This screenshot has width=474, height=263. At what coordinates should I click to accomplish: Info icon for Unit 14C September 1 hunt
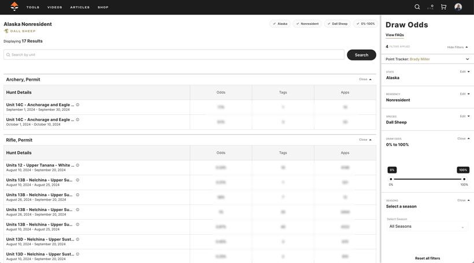[77, 104]
